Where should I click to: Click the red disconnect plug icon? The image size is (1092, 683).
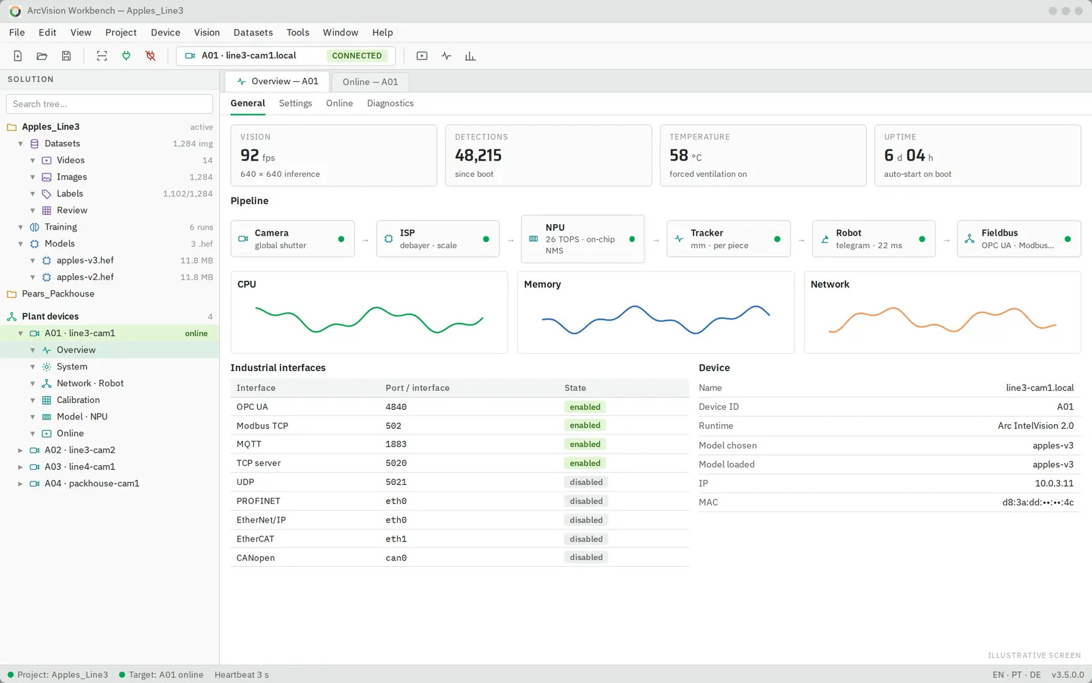(x=151, y=56)
